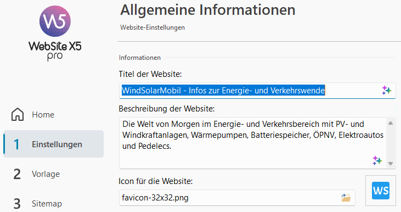The image size is (401, 212).
Task: Open the folder browse icon for favicon
Action: 346,198
